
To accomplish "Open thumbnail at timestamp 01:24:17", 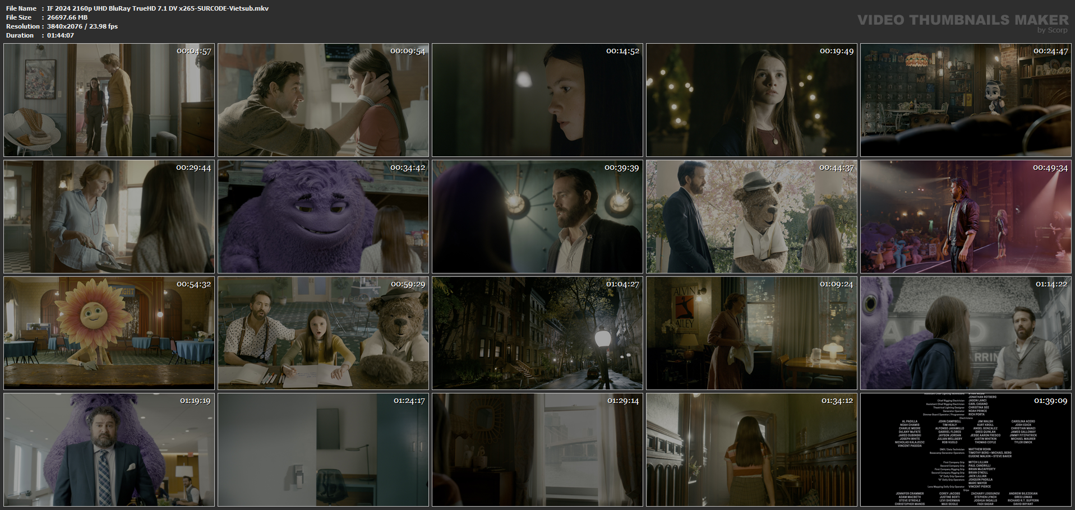I will tap(323, 449).
